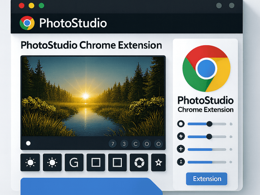Screen dimensions: 260x195
Task: Click the second gray title bar dot
Action: click(x=232, y=6)
